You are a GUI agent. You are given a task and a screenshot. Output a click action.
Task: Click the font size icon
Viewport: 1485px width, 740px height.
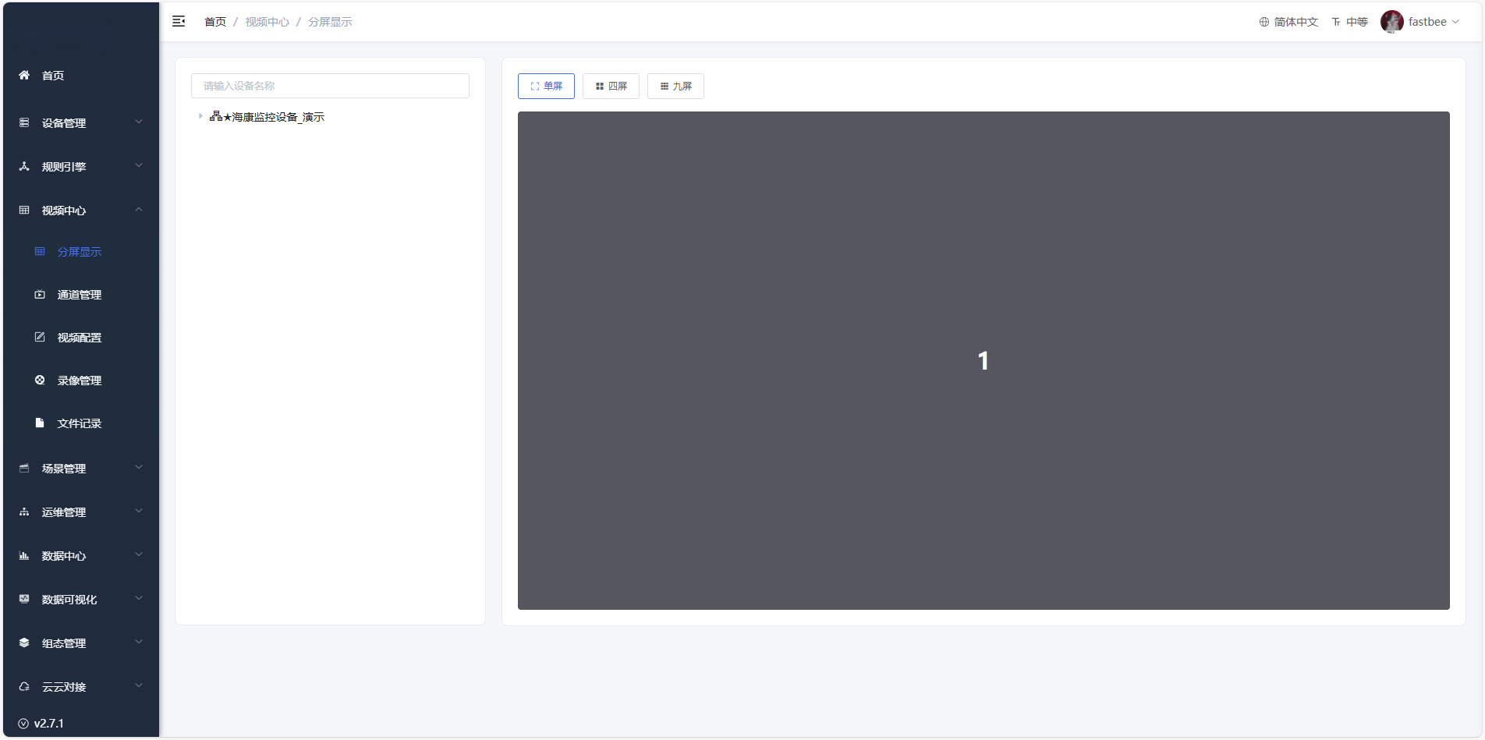(1336, 22)
